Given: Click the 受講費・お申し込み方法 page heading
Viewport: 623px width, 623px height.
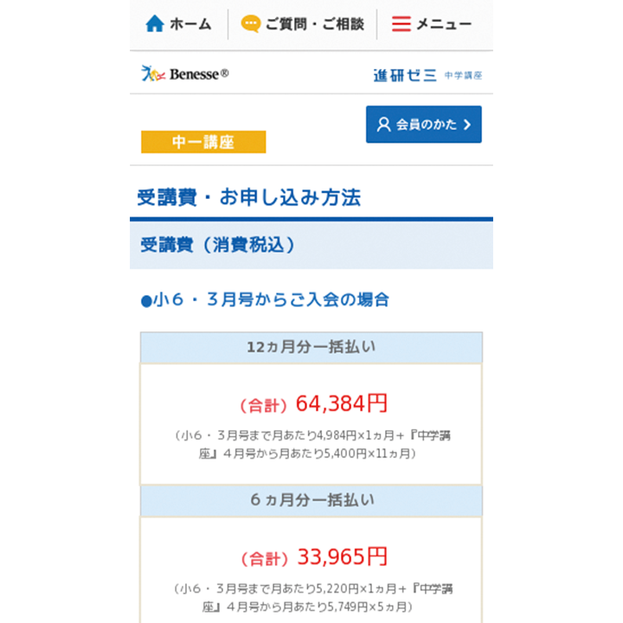Looking at the screenshot, I should (249, 197).
